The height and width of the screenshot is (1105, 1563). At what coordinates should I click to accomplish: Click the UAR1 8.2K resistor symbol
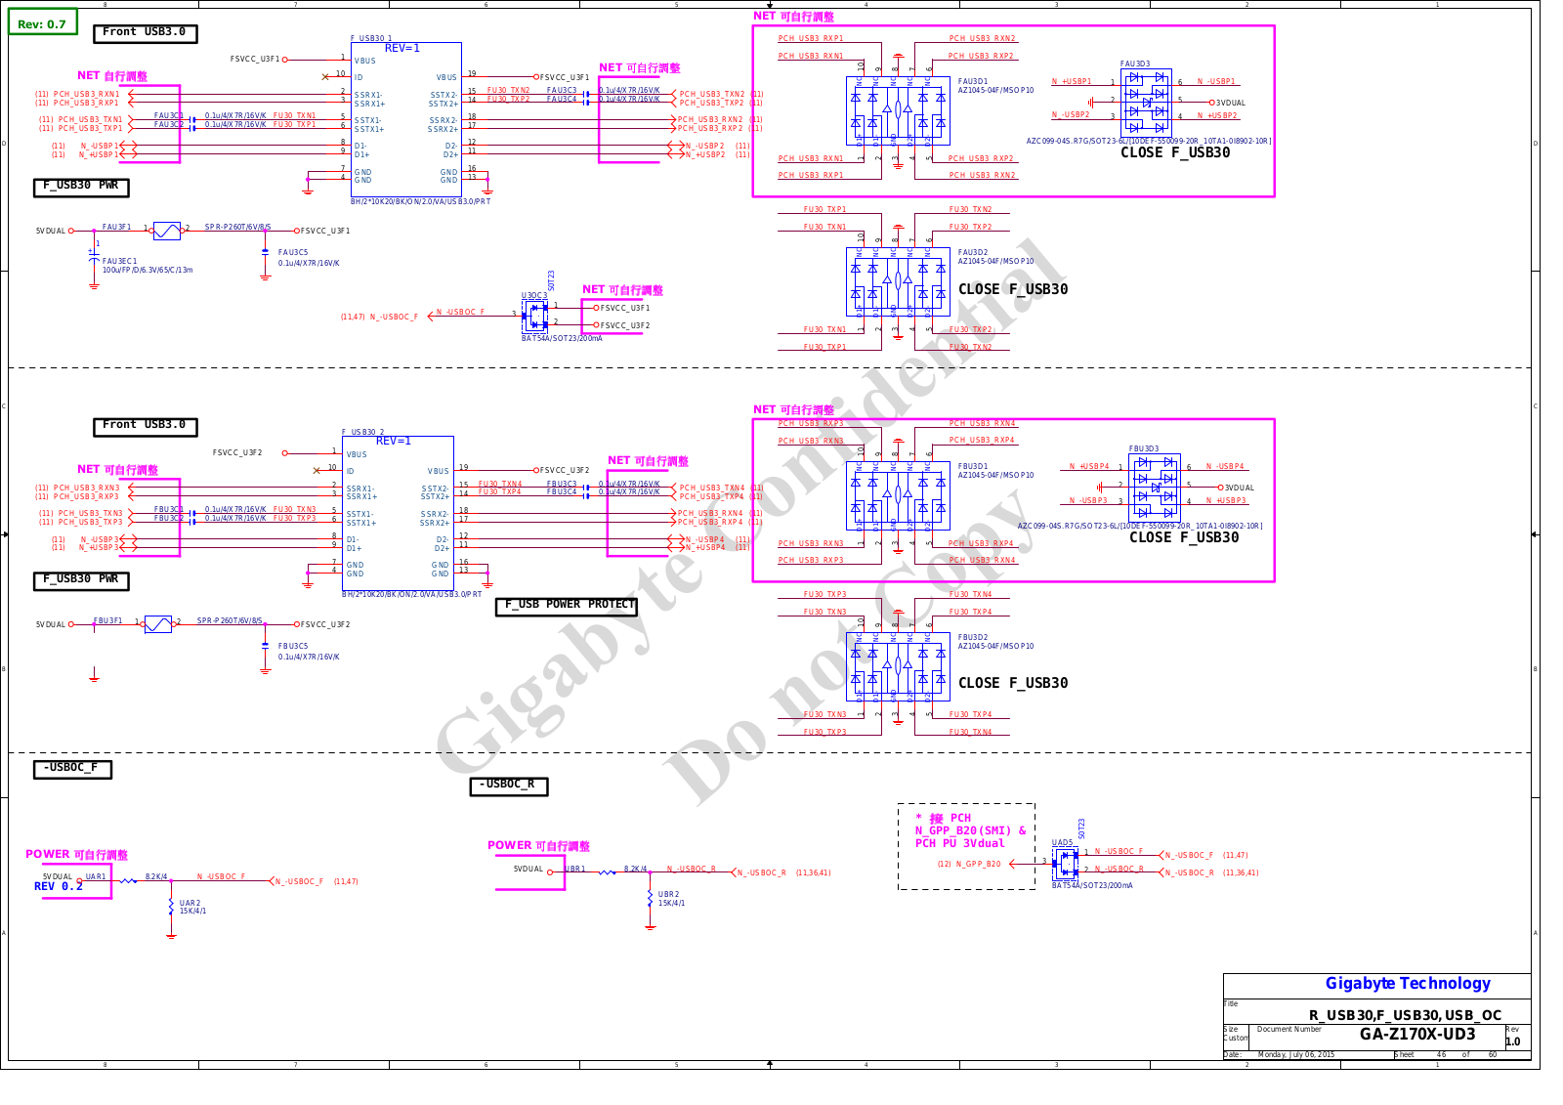(128, 881)
